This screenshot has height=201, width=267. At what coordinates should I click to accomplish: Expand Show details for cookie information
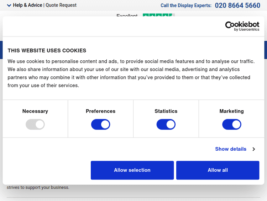[231, 149]
